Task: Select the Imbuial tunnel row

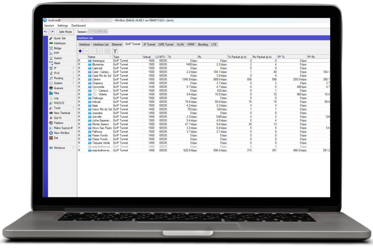Action: [204, 102]
